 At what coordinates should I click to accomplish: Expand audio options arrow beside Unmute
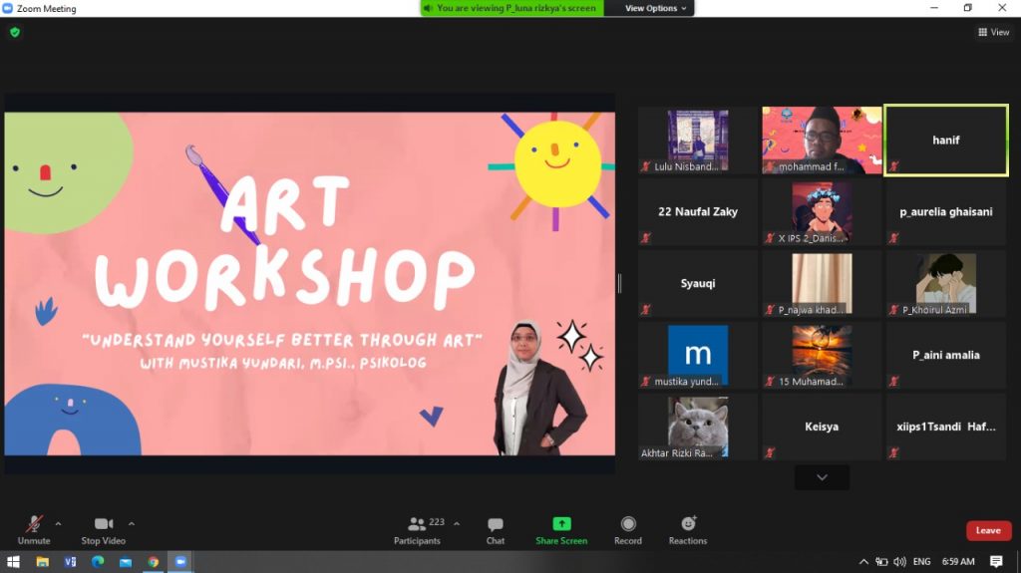(x=58, y=523)
